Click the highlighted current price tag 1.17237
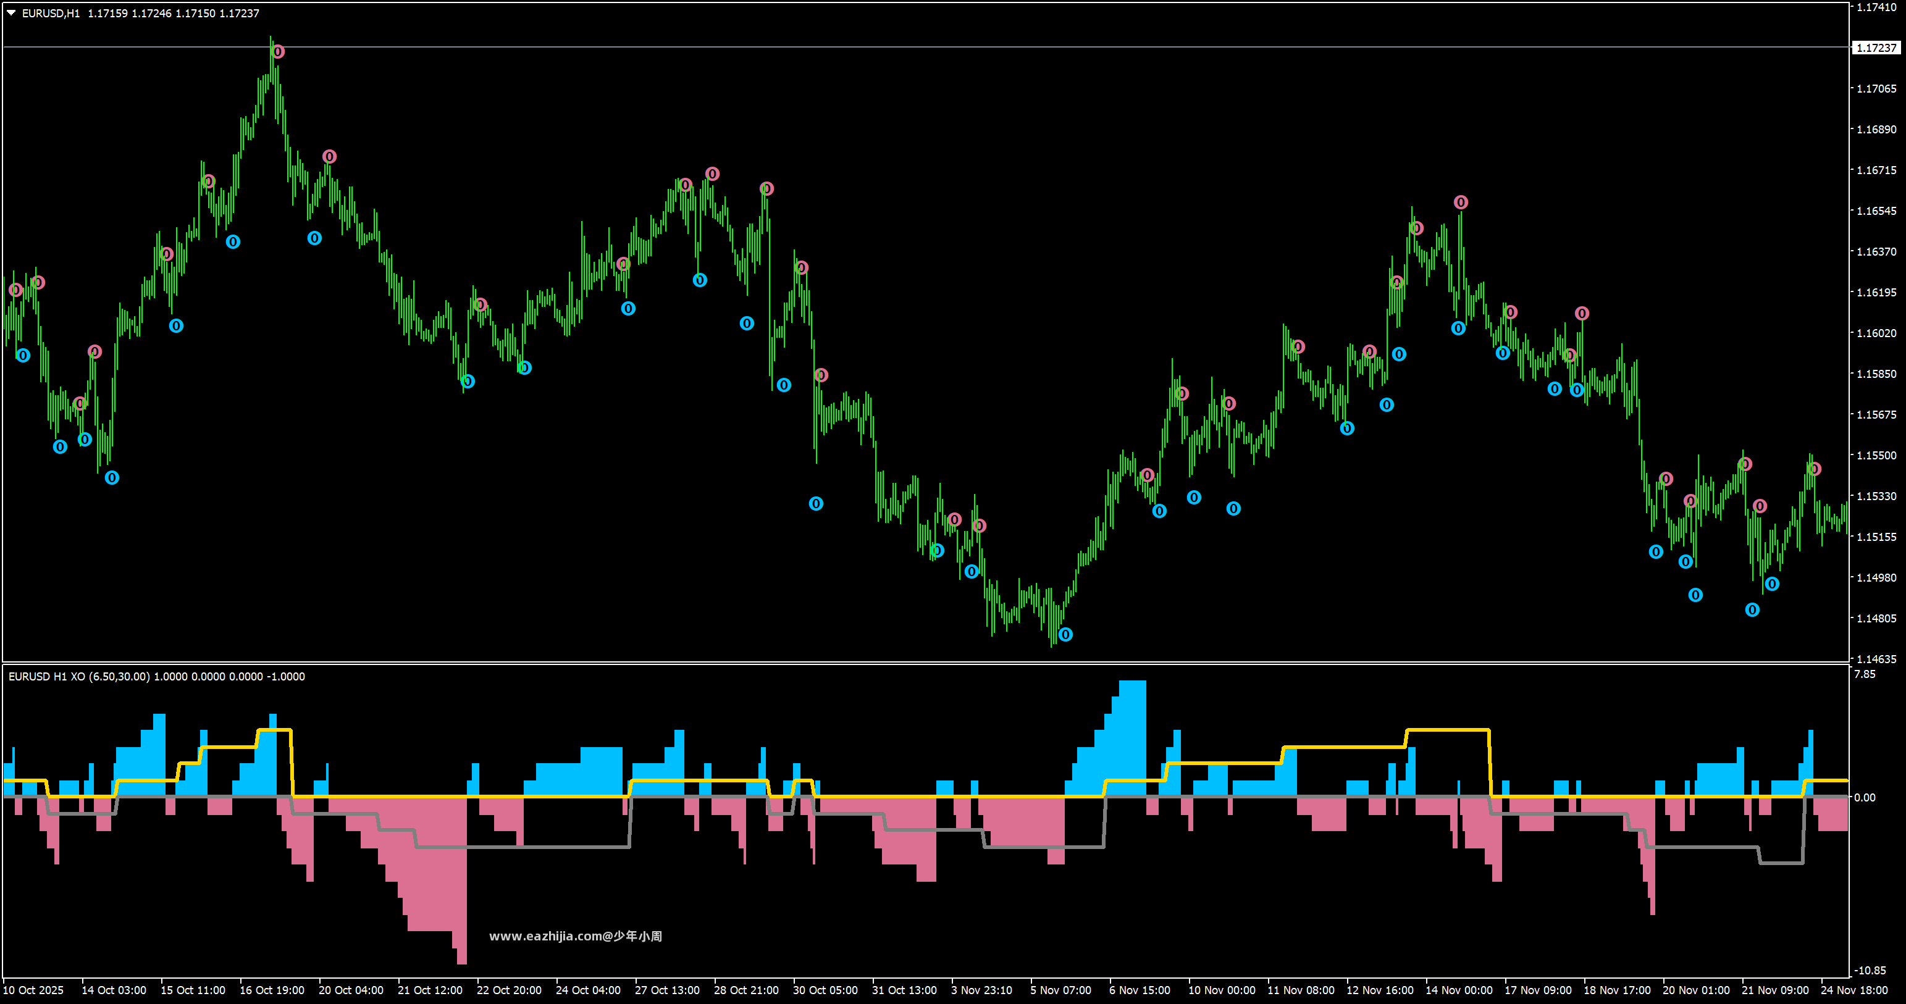The width and height of the screenshot is (1906, 1004). pos(1876,48)
